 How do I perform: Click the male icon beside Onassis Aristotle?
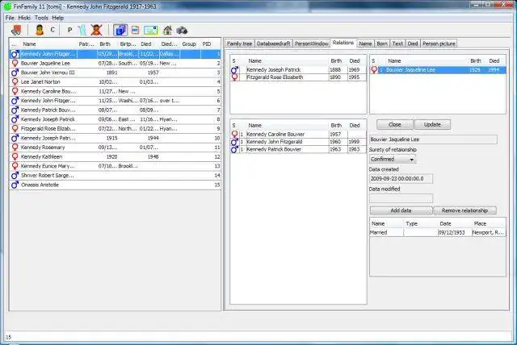click(15, 185)
